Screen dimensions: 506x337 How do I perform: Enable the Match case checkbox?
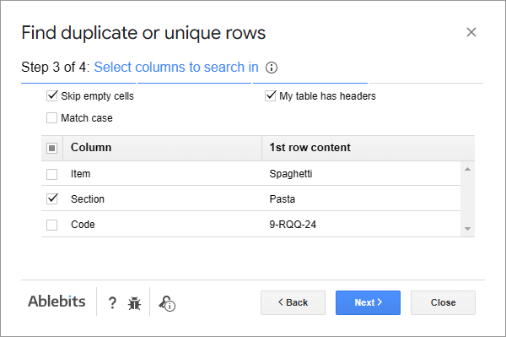coord(52,118)
